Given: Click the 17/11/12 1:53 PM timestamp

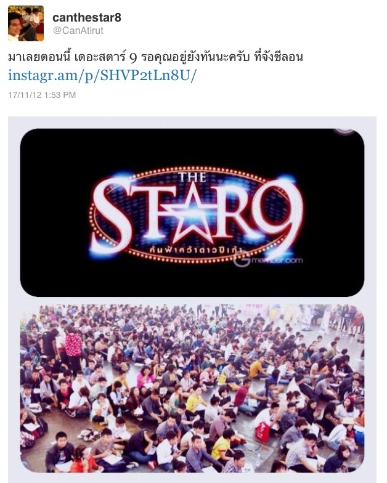Looking at the screenshot, I should point(42,95).
